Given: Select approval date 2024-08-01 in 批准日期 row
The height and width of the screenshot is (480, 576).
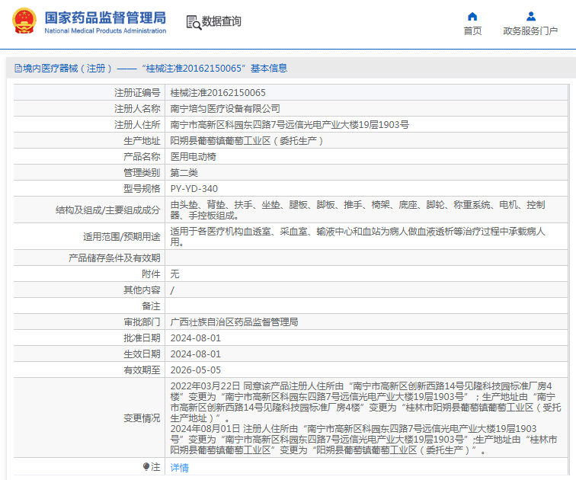Looking at the screenshot, I should pos(195,338).
